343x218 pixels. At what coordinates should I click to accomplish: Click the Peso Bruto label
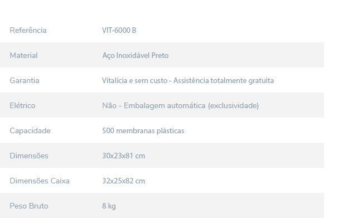click(29, 206)
